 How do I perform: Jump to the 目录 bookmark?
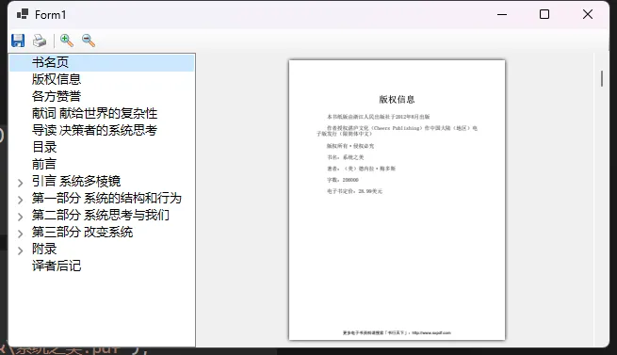tap(44, 147)
